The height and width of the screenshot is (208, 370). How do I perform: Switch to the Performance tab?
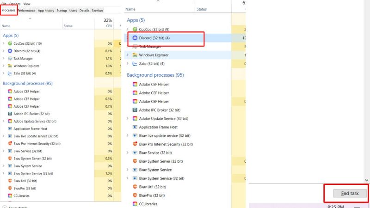[x=26, y=10]
